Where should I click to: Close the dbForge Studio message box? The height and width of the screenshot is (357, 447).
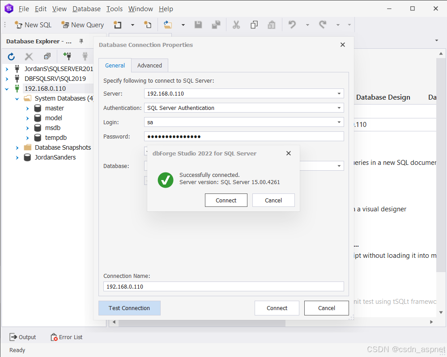289,153
